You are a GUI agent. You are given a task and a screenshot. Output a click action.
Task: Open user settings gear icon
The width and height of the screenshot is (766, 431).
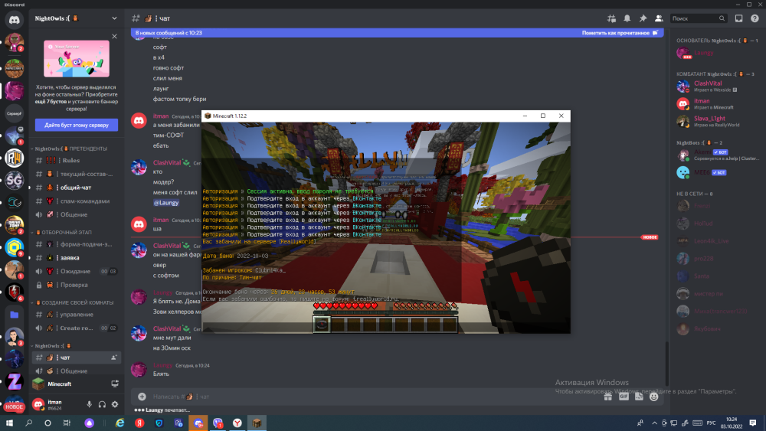pyautogui.click(x=115, y=404)
